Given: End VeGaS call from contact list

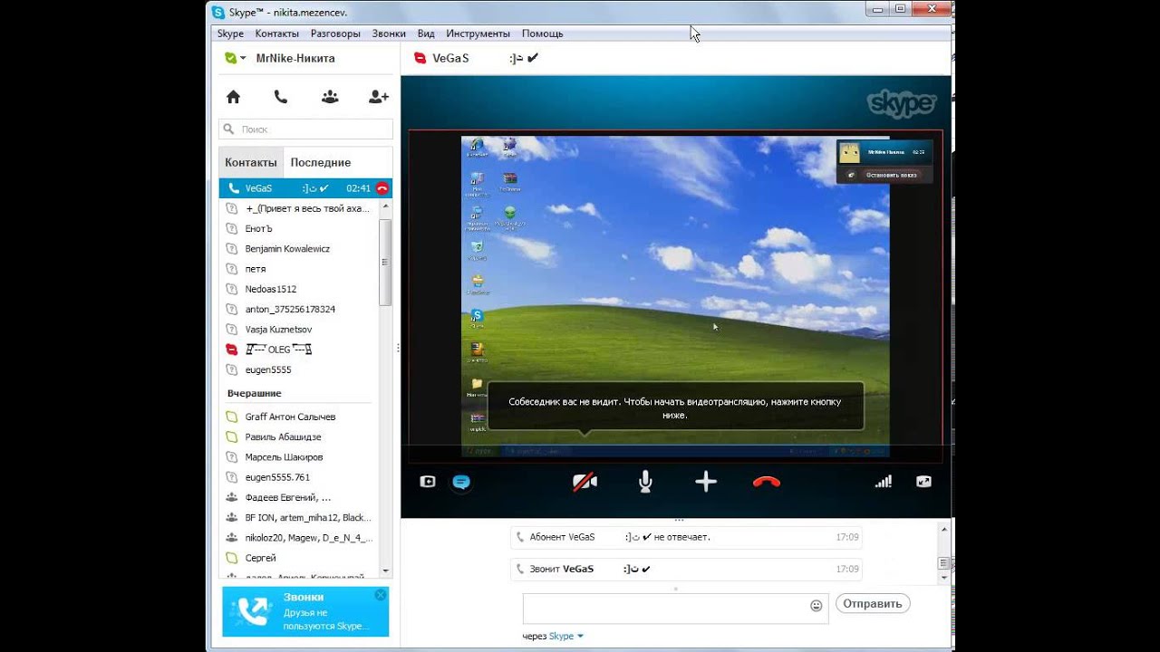Looking at the screenshot, I should (x=382, y=188).
